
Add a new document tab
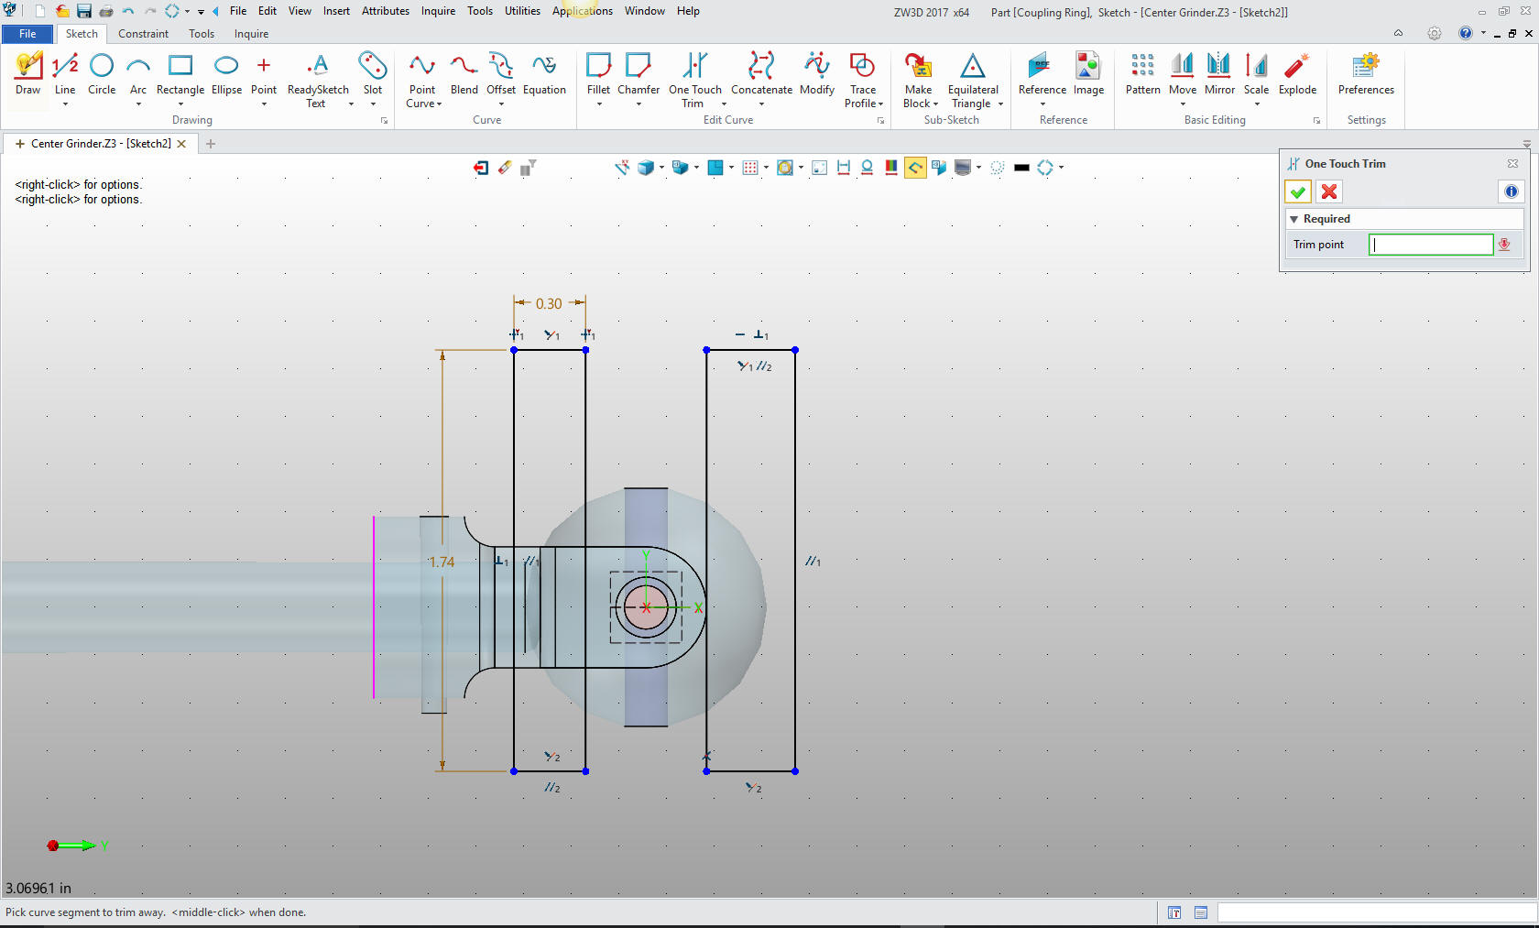[211, 144]
